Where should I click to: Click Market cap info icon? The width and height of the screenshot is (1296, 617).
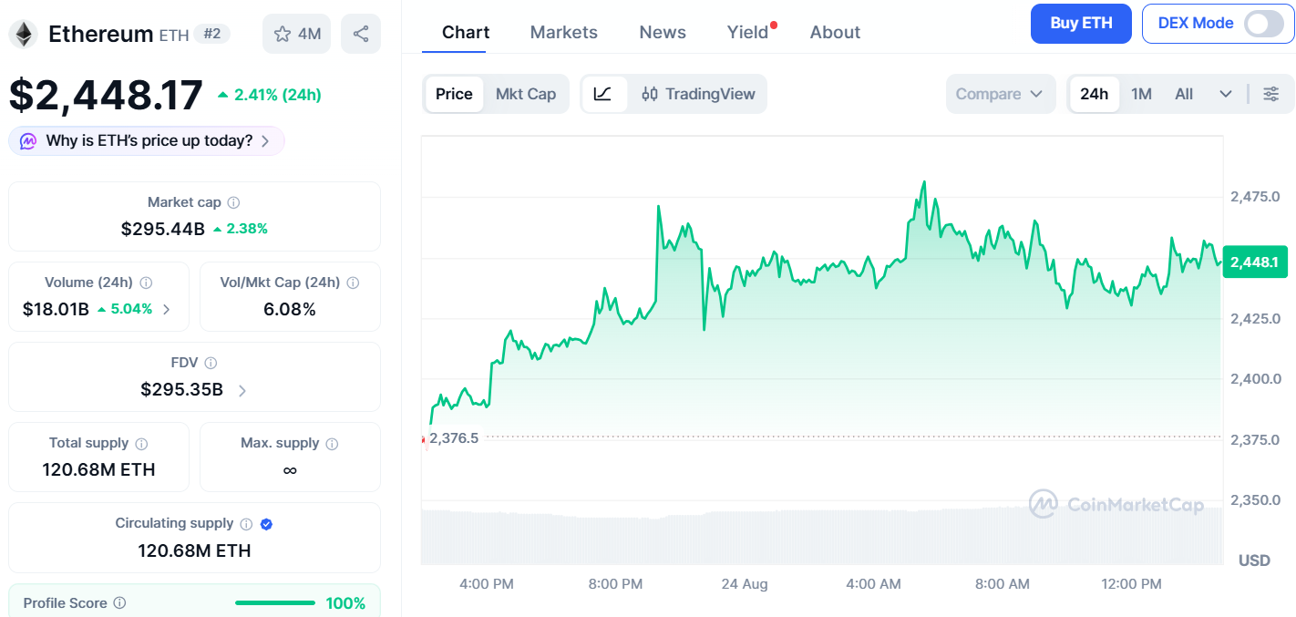(233, 202)
